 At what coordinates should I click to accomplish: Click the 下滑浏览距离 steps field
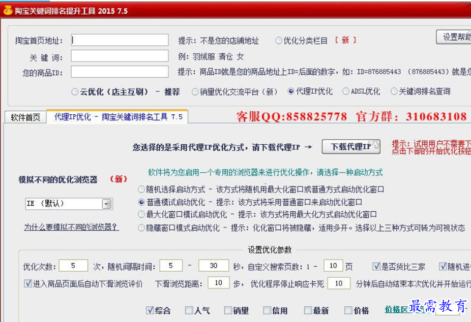[219, 283]
